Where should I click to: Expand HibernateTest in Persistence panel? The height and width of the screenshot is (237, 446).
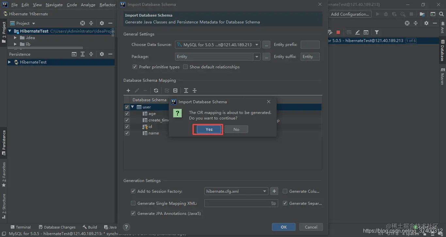click(x=9, y=62)
